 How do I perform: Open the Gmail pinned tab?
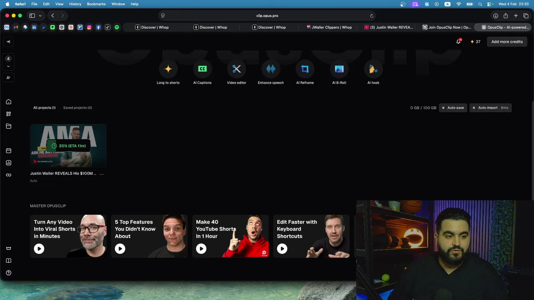point(16,27)
